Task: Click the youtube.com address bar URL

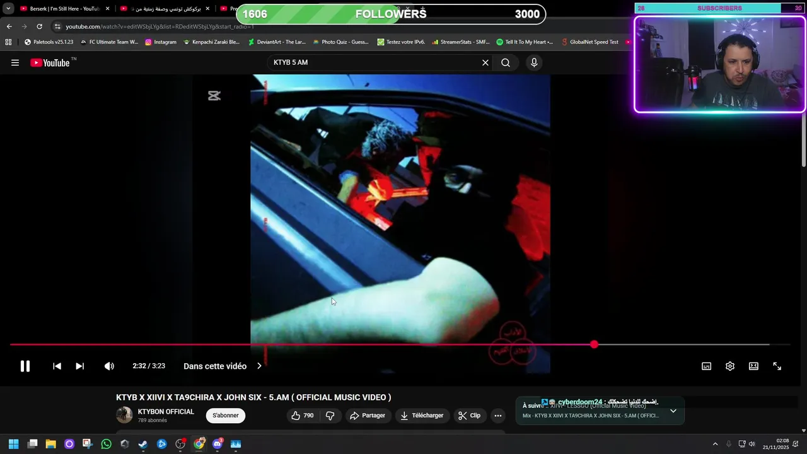Action: (x=160, y=26)
